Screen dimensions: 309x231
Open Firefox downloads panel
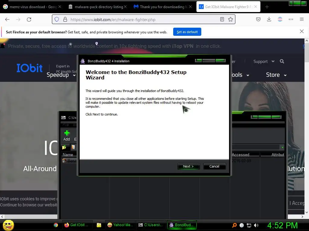tap(269, 19)
